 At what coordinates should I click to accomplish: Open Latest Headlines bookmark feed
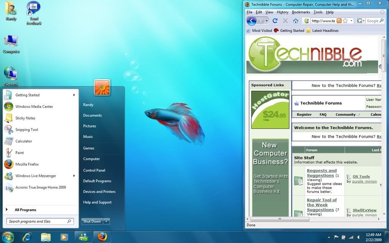[323, 30]
